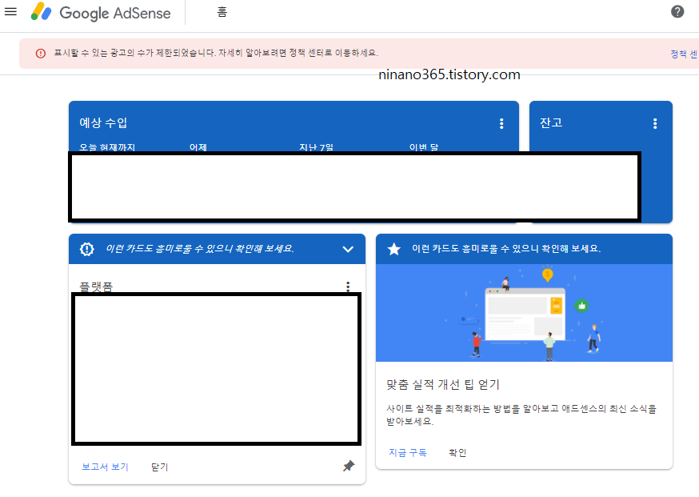This screenshot has height=497, width=699.
Task: Select the 홈 page title
Action: tap(222, 12)
